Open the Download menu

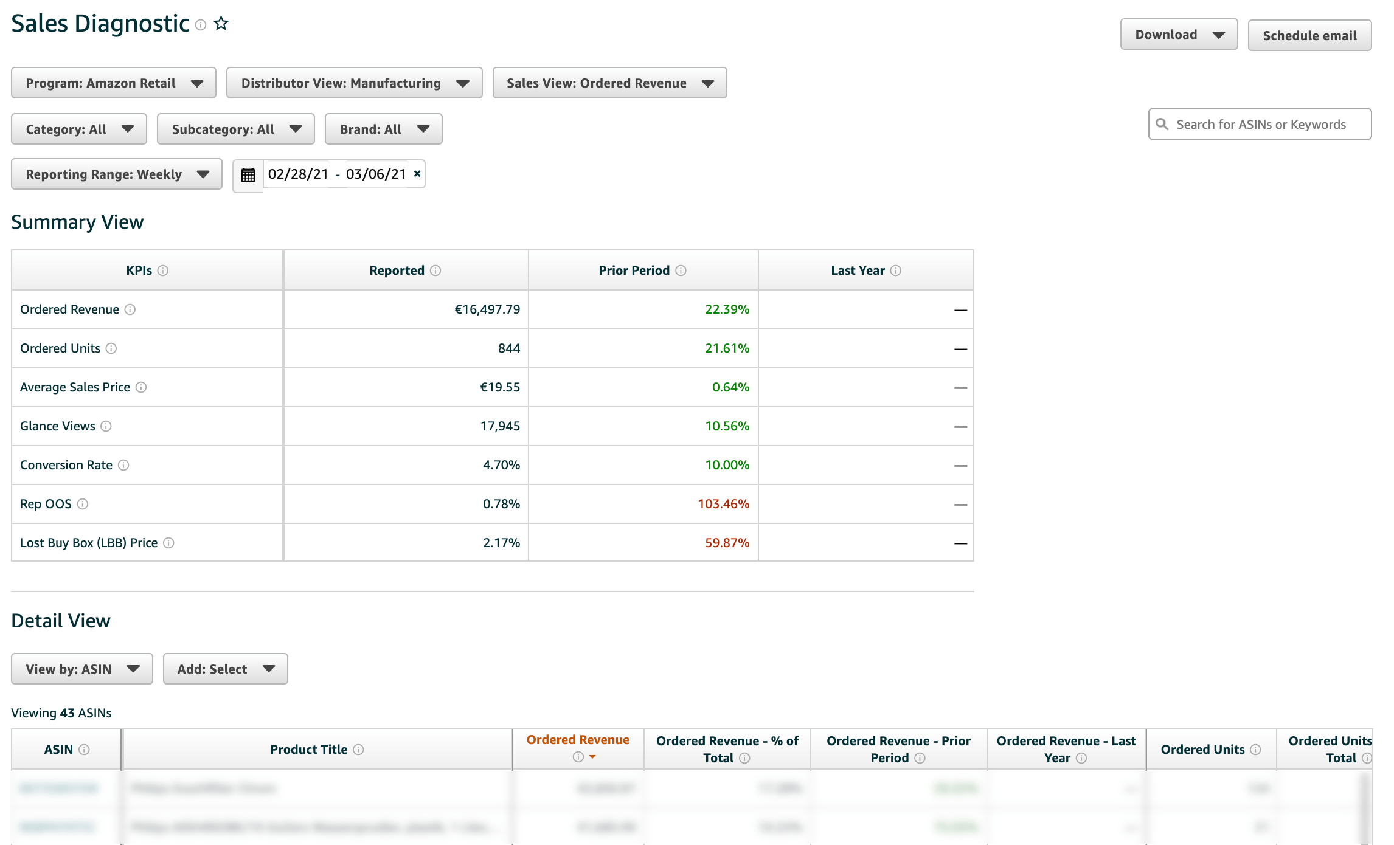[x=1178, y=34]
